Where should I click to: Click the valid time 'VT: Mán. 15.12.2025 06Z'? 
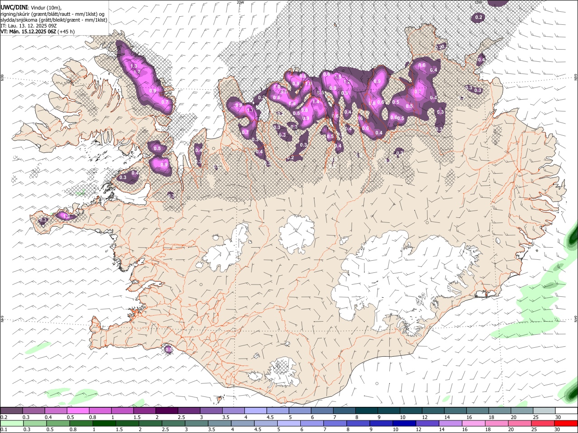pos(28,32)
